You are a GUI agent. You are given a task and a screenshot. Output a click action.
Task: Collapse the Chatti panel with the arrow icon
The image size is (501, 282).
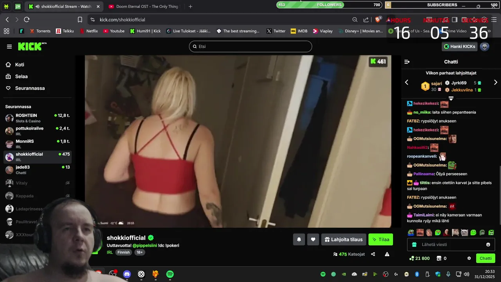[407, 62]
